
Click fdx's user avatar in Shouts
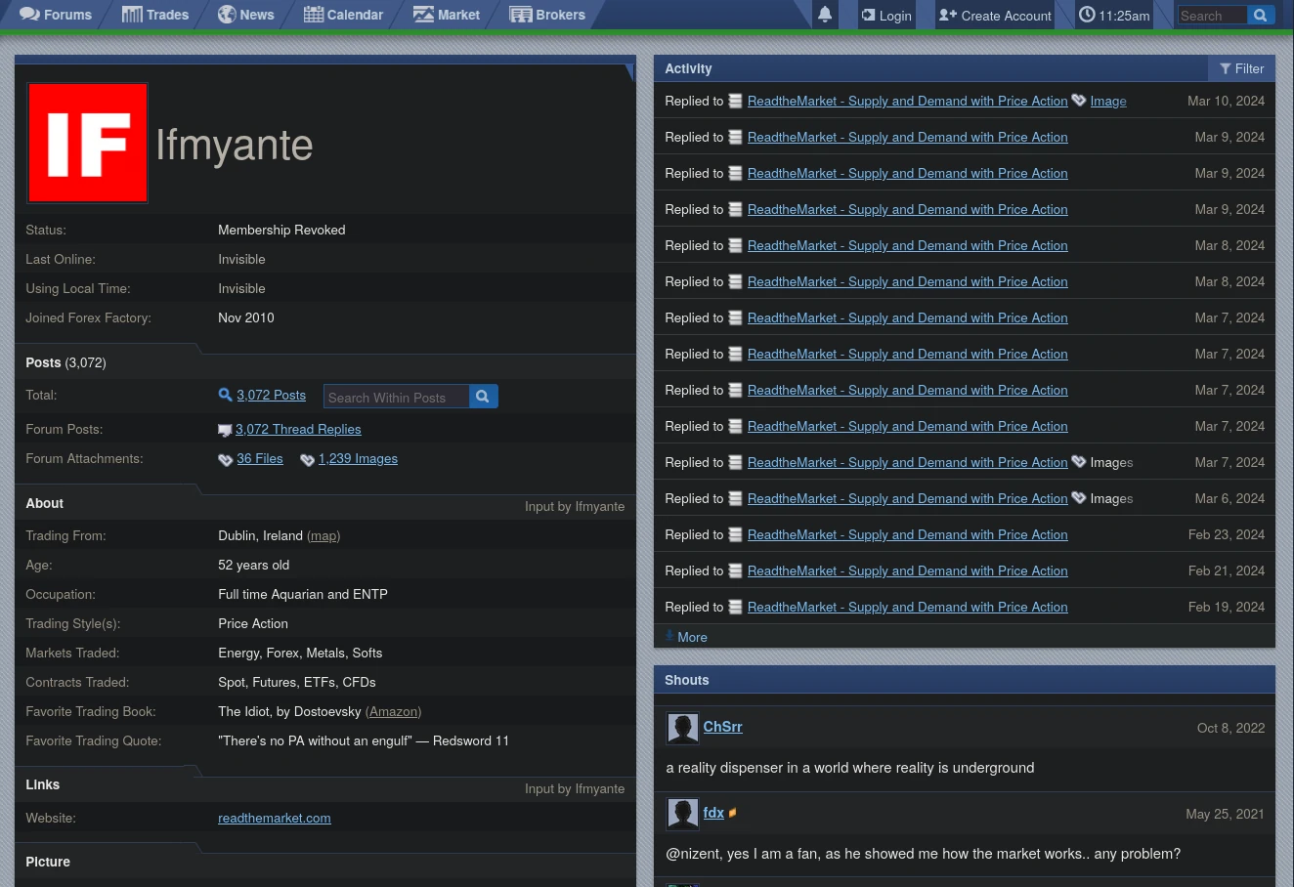click(682, 814)
